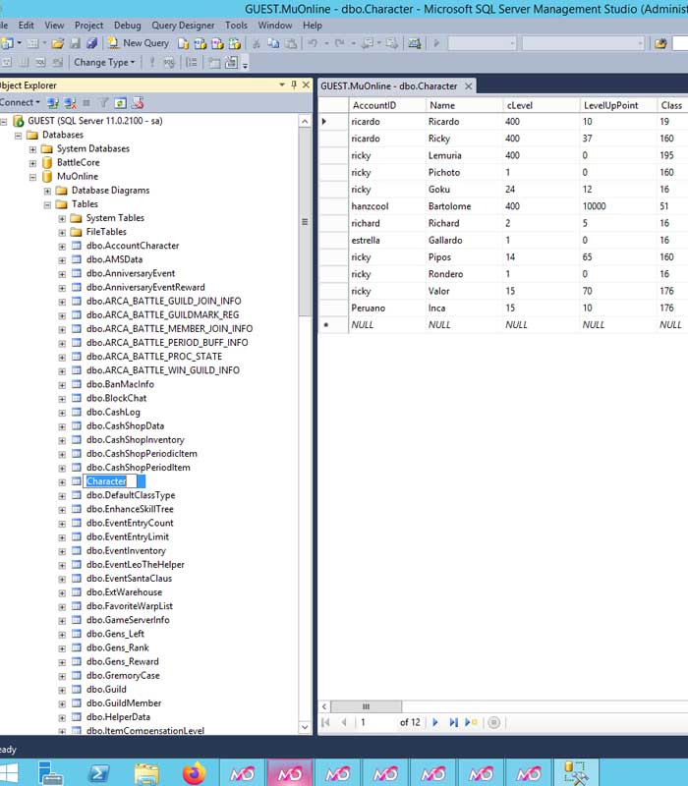
Task: Click the Save All icon in the toolbar
Action: coord(91,43)
